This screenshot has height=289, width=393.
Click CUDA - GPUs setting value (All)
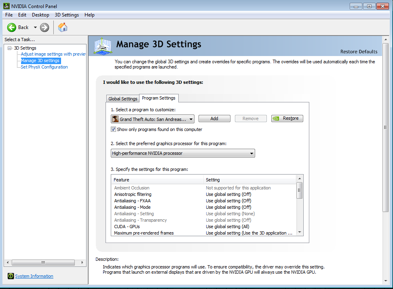point(227,227)
